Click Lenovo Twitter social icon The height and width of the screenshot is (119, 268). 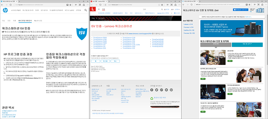click(x=157, y=90)
